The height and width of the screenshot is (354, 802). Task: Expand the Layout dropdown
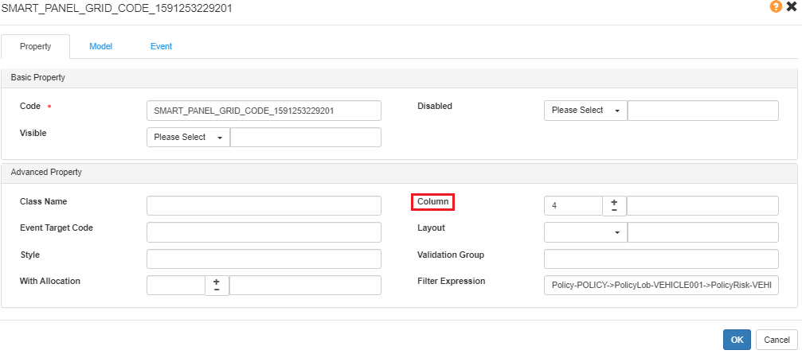585,232
